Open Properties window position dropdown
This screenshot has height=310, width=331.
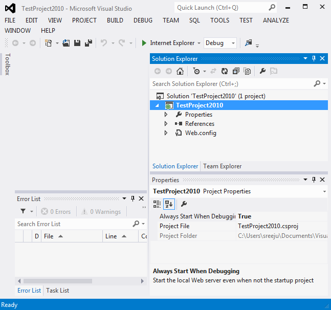305,180
